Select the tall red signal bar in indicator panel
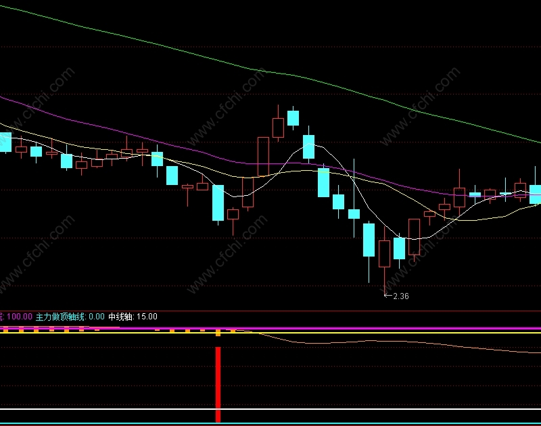Image resolution: width=541 pixels, height=426 pixels. tap(218, 384)
